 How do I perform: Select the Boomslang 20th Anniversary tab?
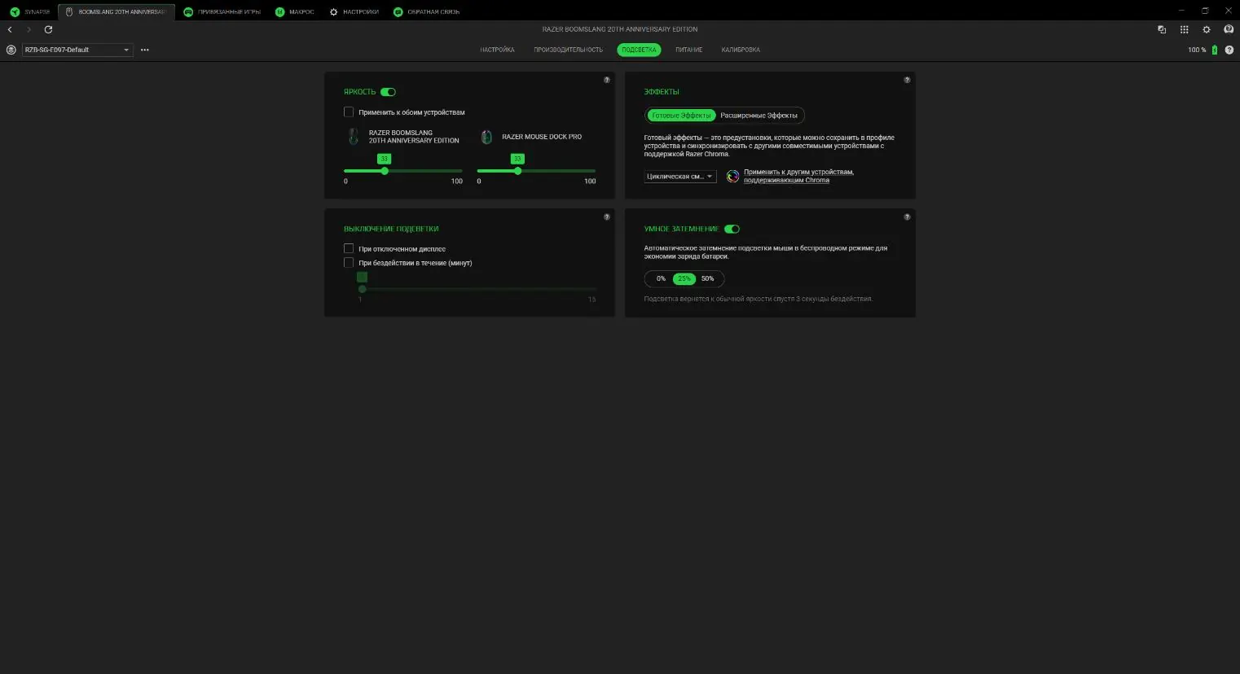[x=117, y=11]
